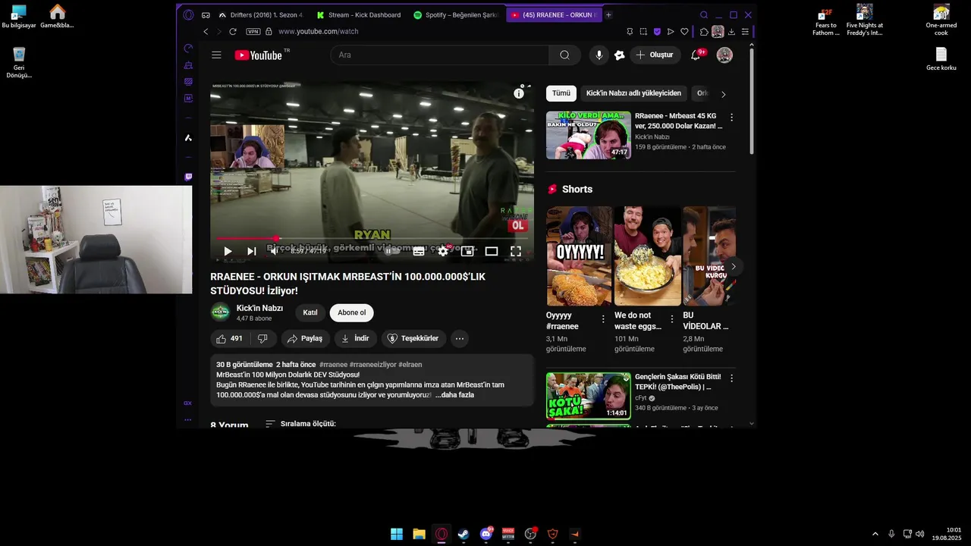This screenshot has height=546, width=971.
Task: Click the browser reload button
Action: pos(232,31)
